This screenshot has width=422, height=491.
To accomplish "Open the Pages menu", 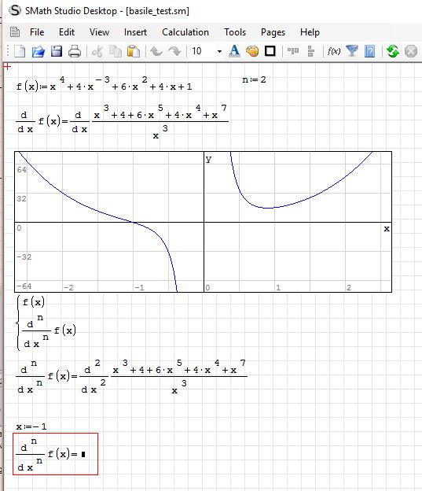I will (x=273, y=32).
